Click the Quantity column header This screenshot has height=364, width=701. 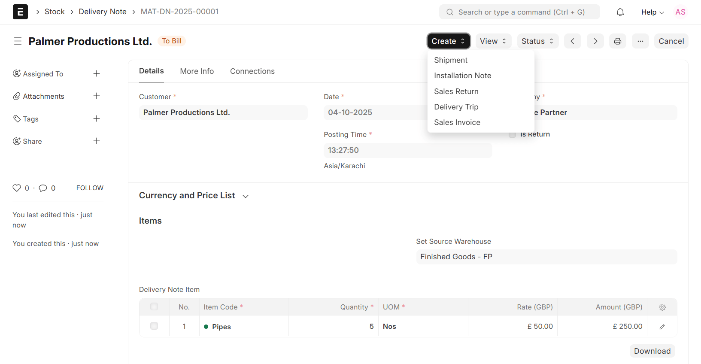click(334, 307)
